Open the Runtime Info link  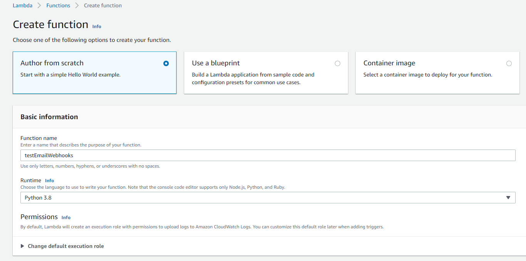click(x=49, y=181)
